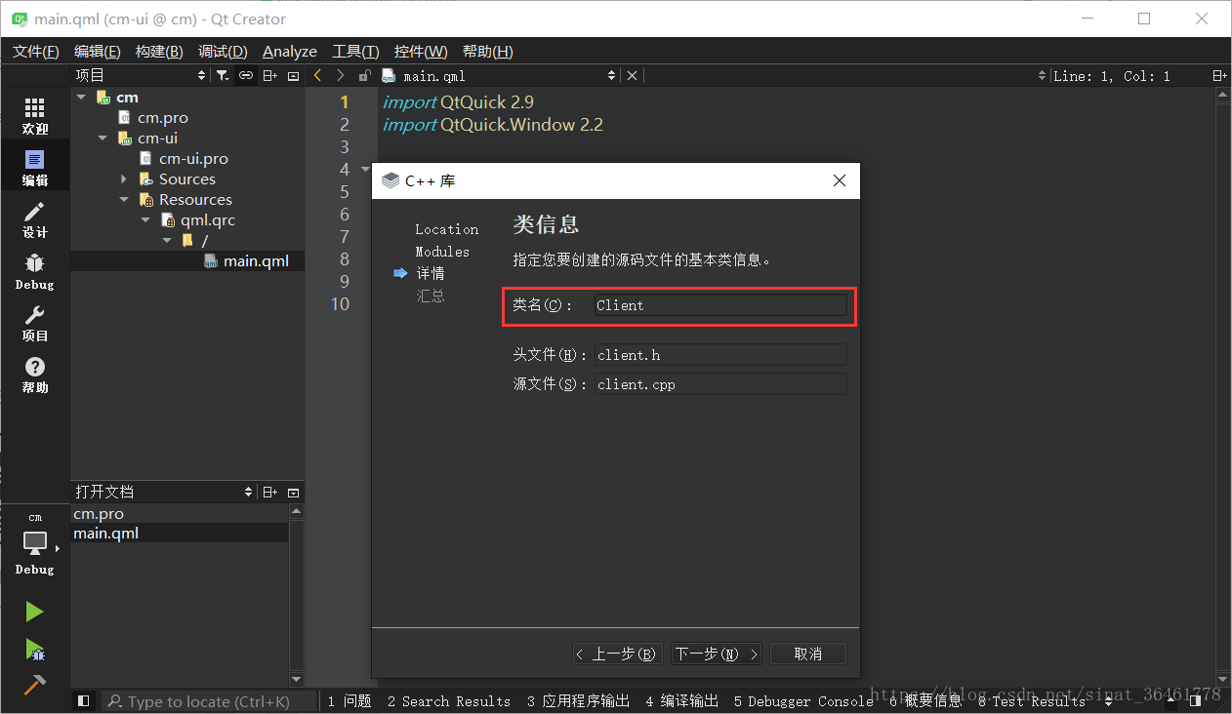Screen dimensions: 1232x714
Task: Open the 帮助(H) menu
Action: pos(487,51)
